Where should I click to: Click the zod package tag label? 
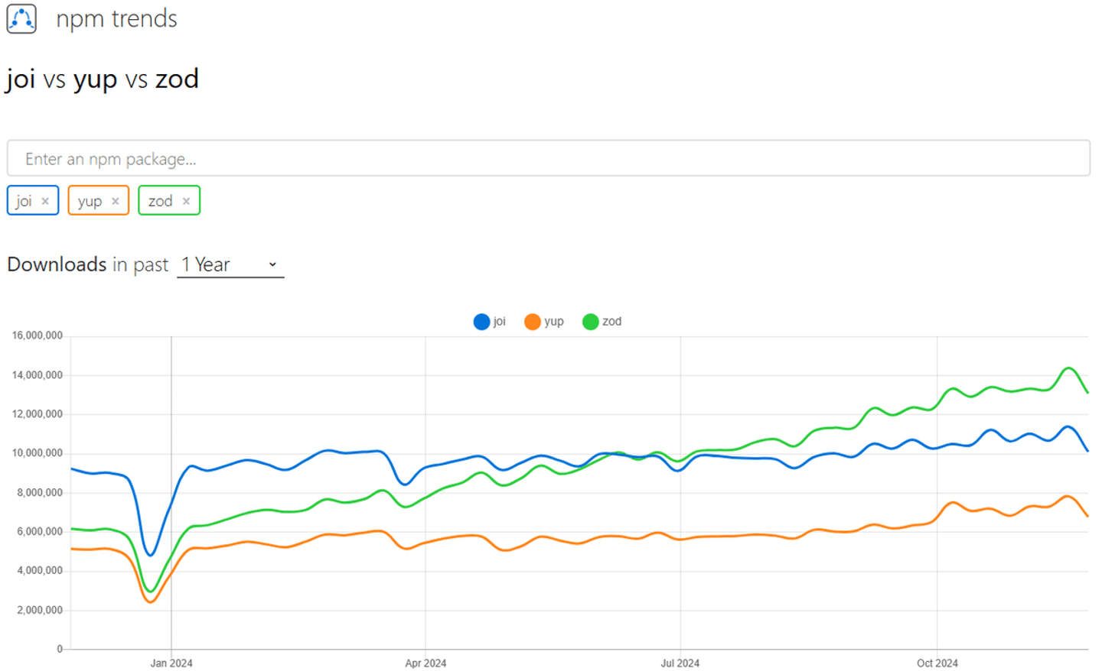click(x=160, y=201)
